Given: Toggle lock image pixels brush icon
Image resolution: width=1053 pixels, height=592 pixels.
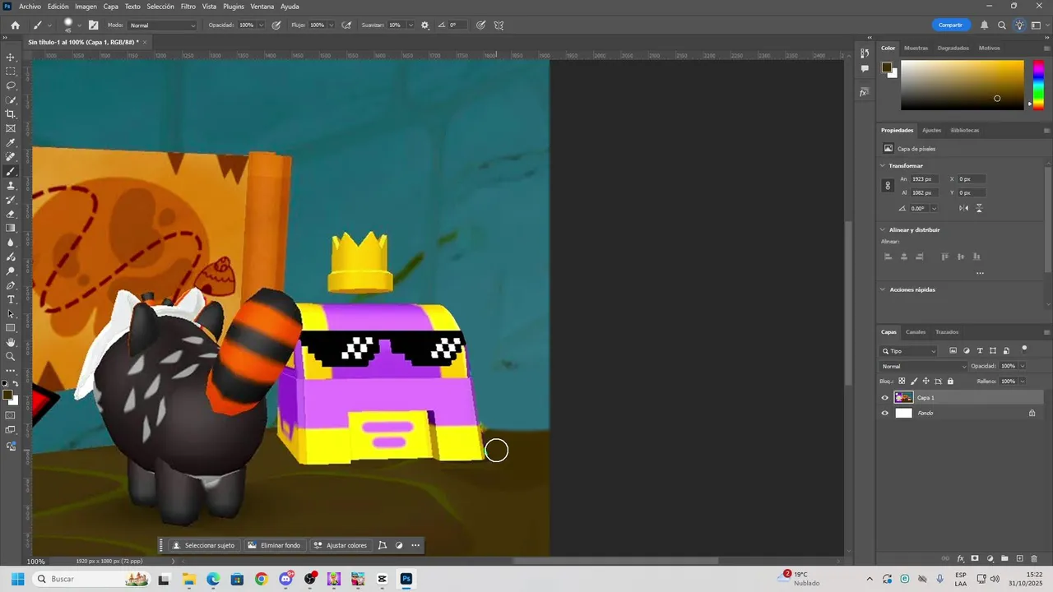Looking at the screenshot, I should (x=914, y=381).
